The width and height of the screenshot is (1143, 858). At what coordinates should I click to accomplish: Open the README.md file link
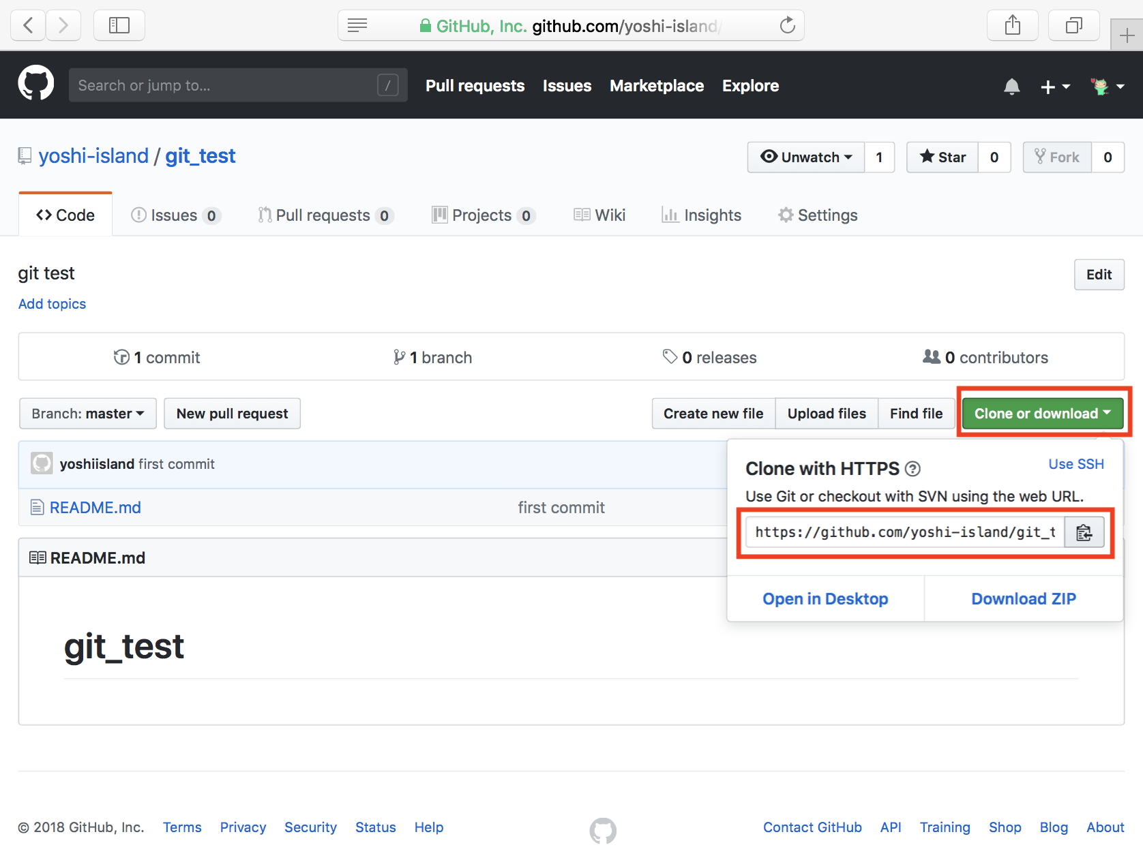(x=95, y=508)
